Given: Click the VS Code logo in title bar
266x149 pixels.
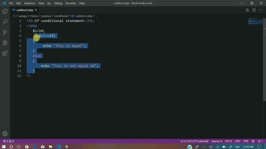Looking at the screenshot, I should pyautogui.click(x=4, y=3).
